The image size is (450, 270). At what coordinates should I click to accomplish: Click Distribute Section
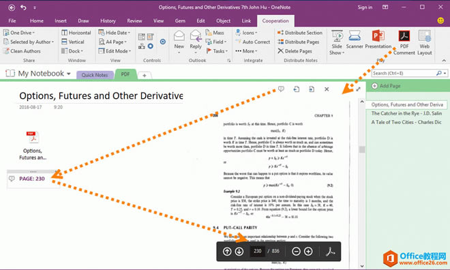300,33
